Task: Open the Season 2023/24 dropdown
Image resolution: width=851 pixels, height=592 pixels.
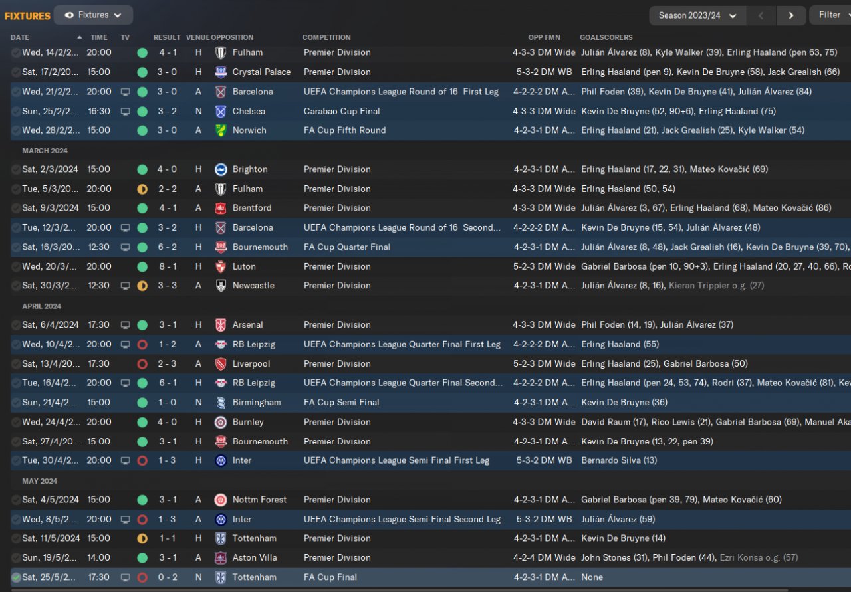Action: [x=697, y=15]
